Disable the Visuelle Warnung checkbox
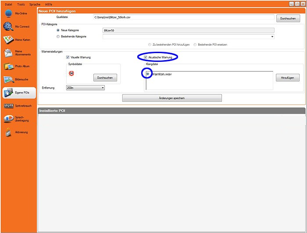Screen dimensions: 307x233 tap(68, 57)
